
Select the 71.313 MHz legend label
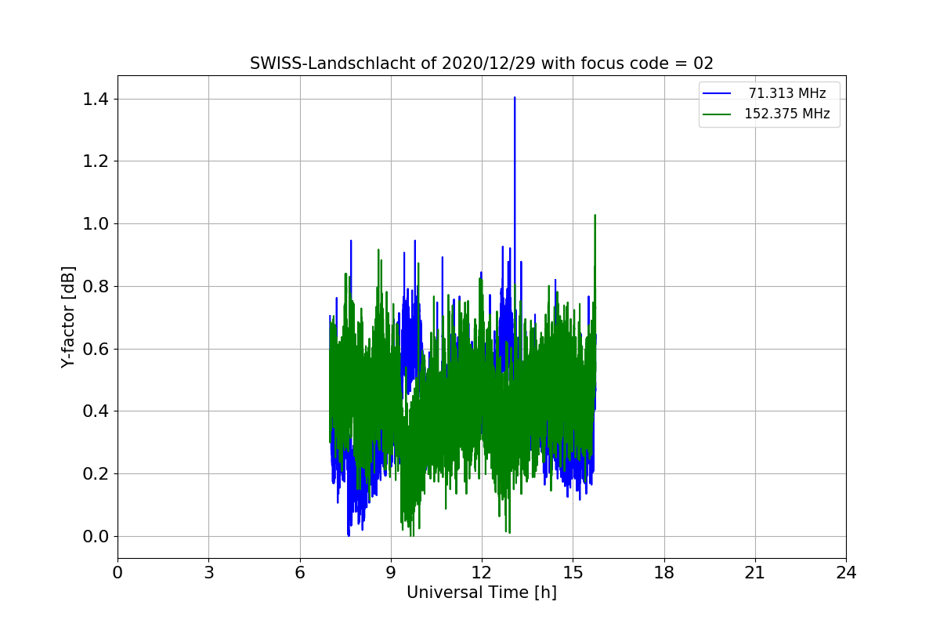(787, 93)
